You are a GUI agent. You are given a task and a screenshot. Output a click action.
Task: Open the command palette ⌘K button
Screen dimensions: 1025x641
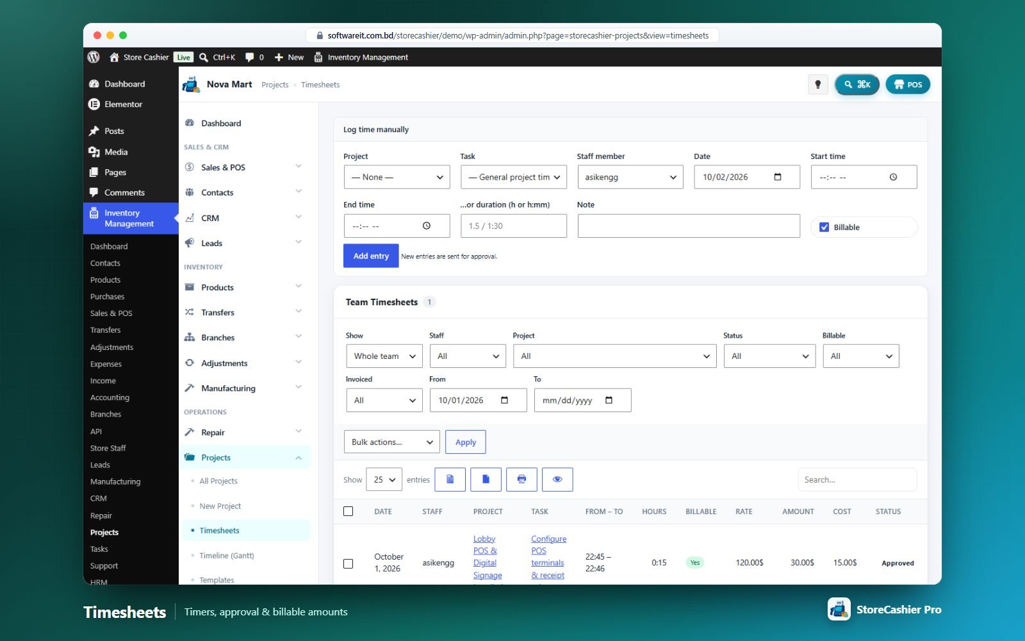pyautogui.click(x=857, y=85)
